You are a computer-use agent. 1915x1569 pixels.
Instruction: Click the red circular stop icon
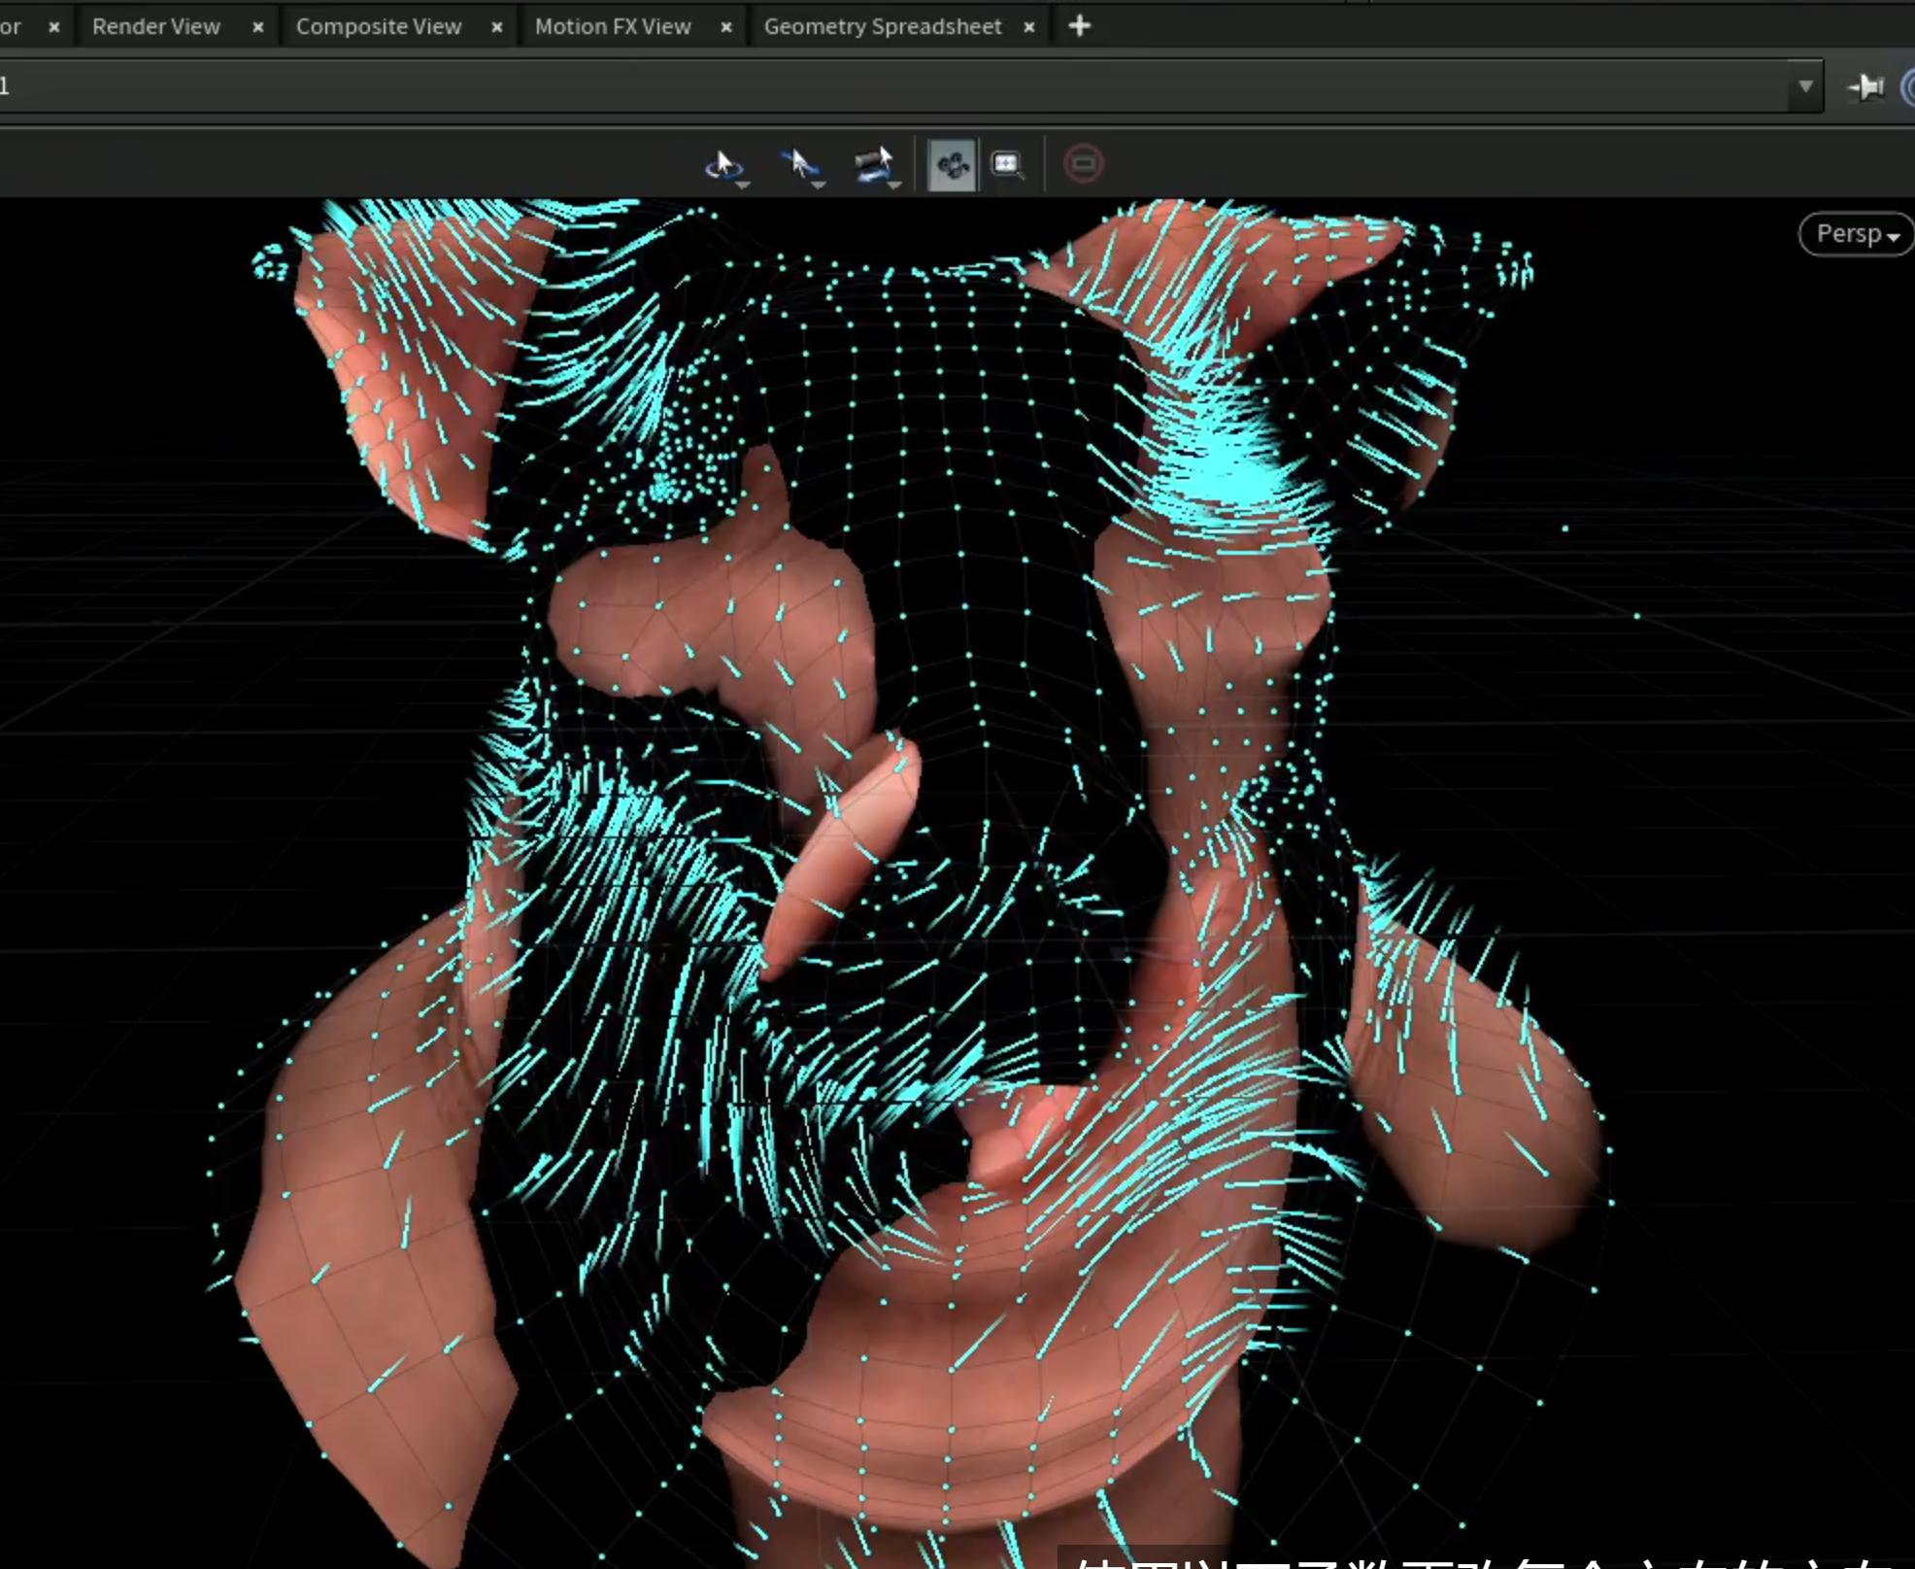1083,163
